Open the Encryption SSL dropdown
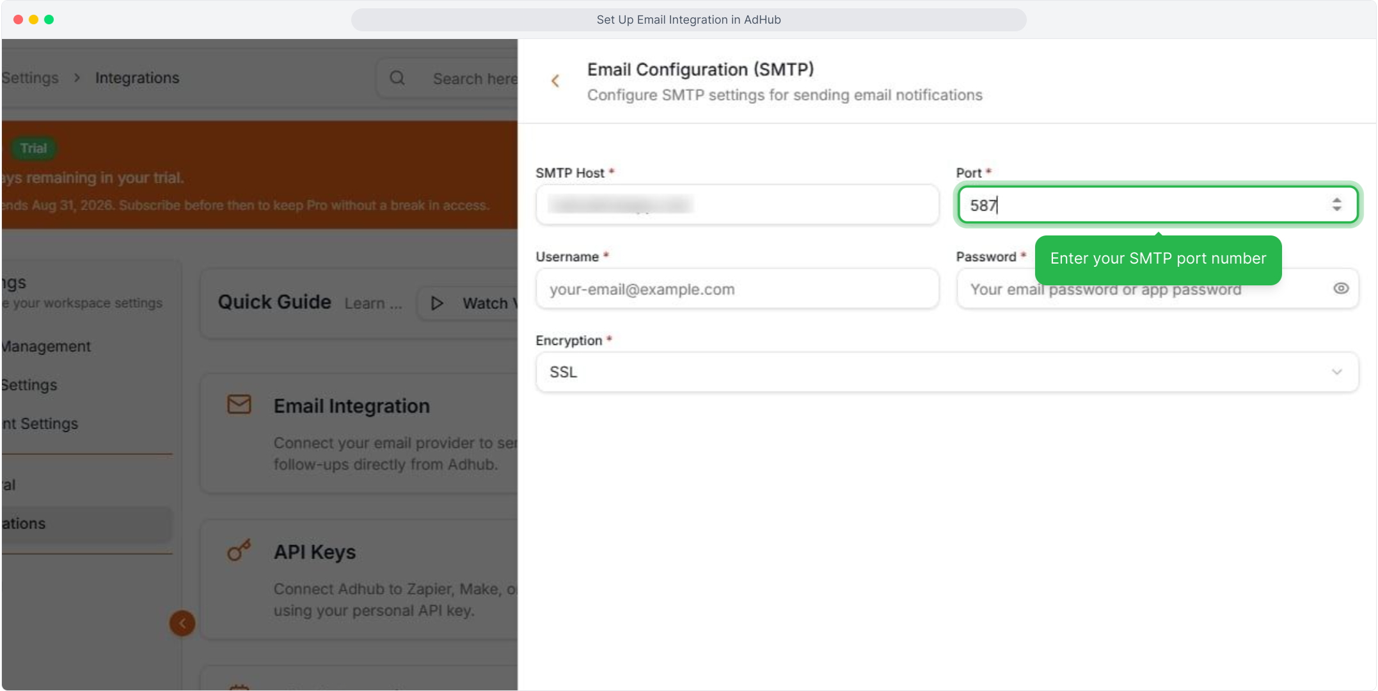This screenshot has width=1378, height=691. click(947, 372)
